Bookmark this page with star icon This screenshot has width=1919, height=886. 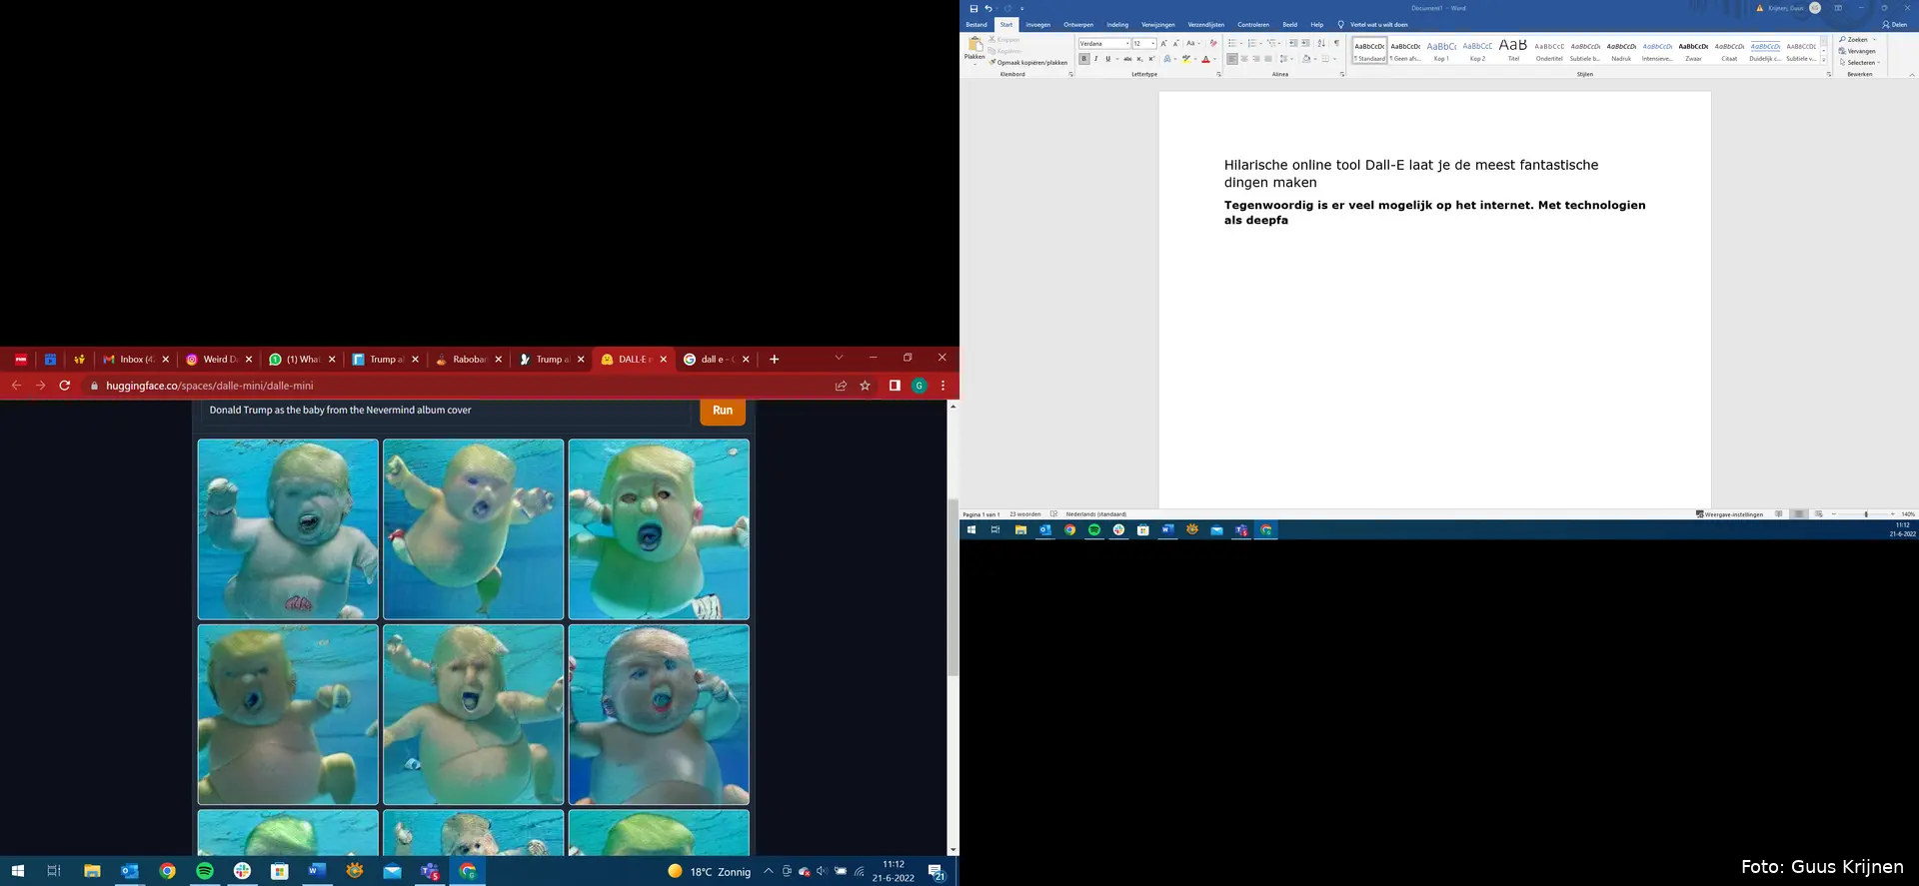click(866, 386)
